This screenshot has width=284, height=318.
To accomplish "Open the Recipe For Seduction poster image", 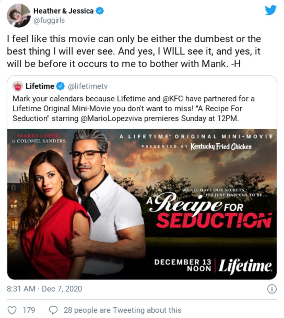I will [142, 204].
